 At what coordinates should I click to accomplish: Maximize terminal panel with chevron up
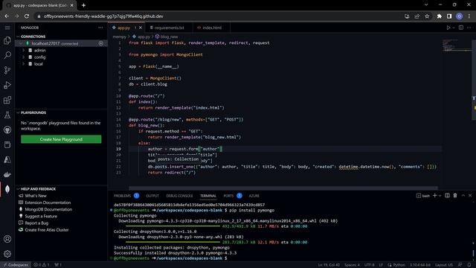click(463, 196)
